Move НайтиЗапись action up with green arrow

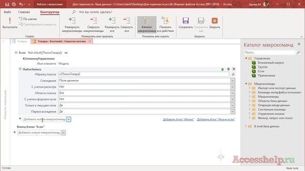(x=223, y=69)
